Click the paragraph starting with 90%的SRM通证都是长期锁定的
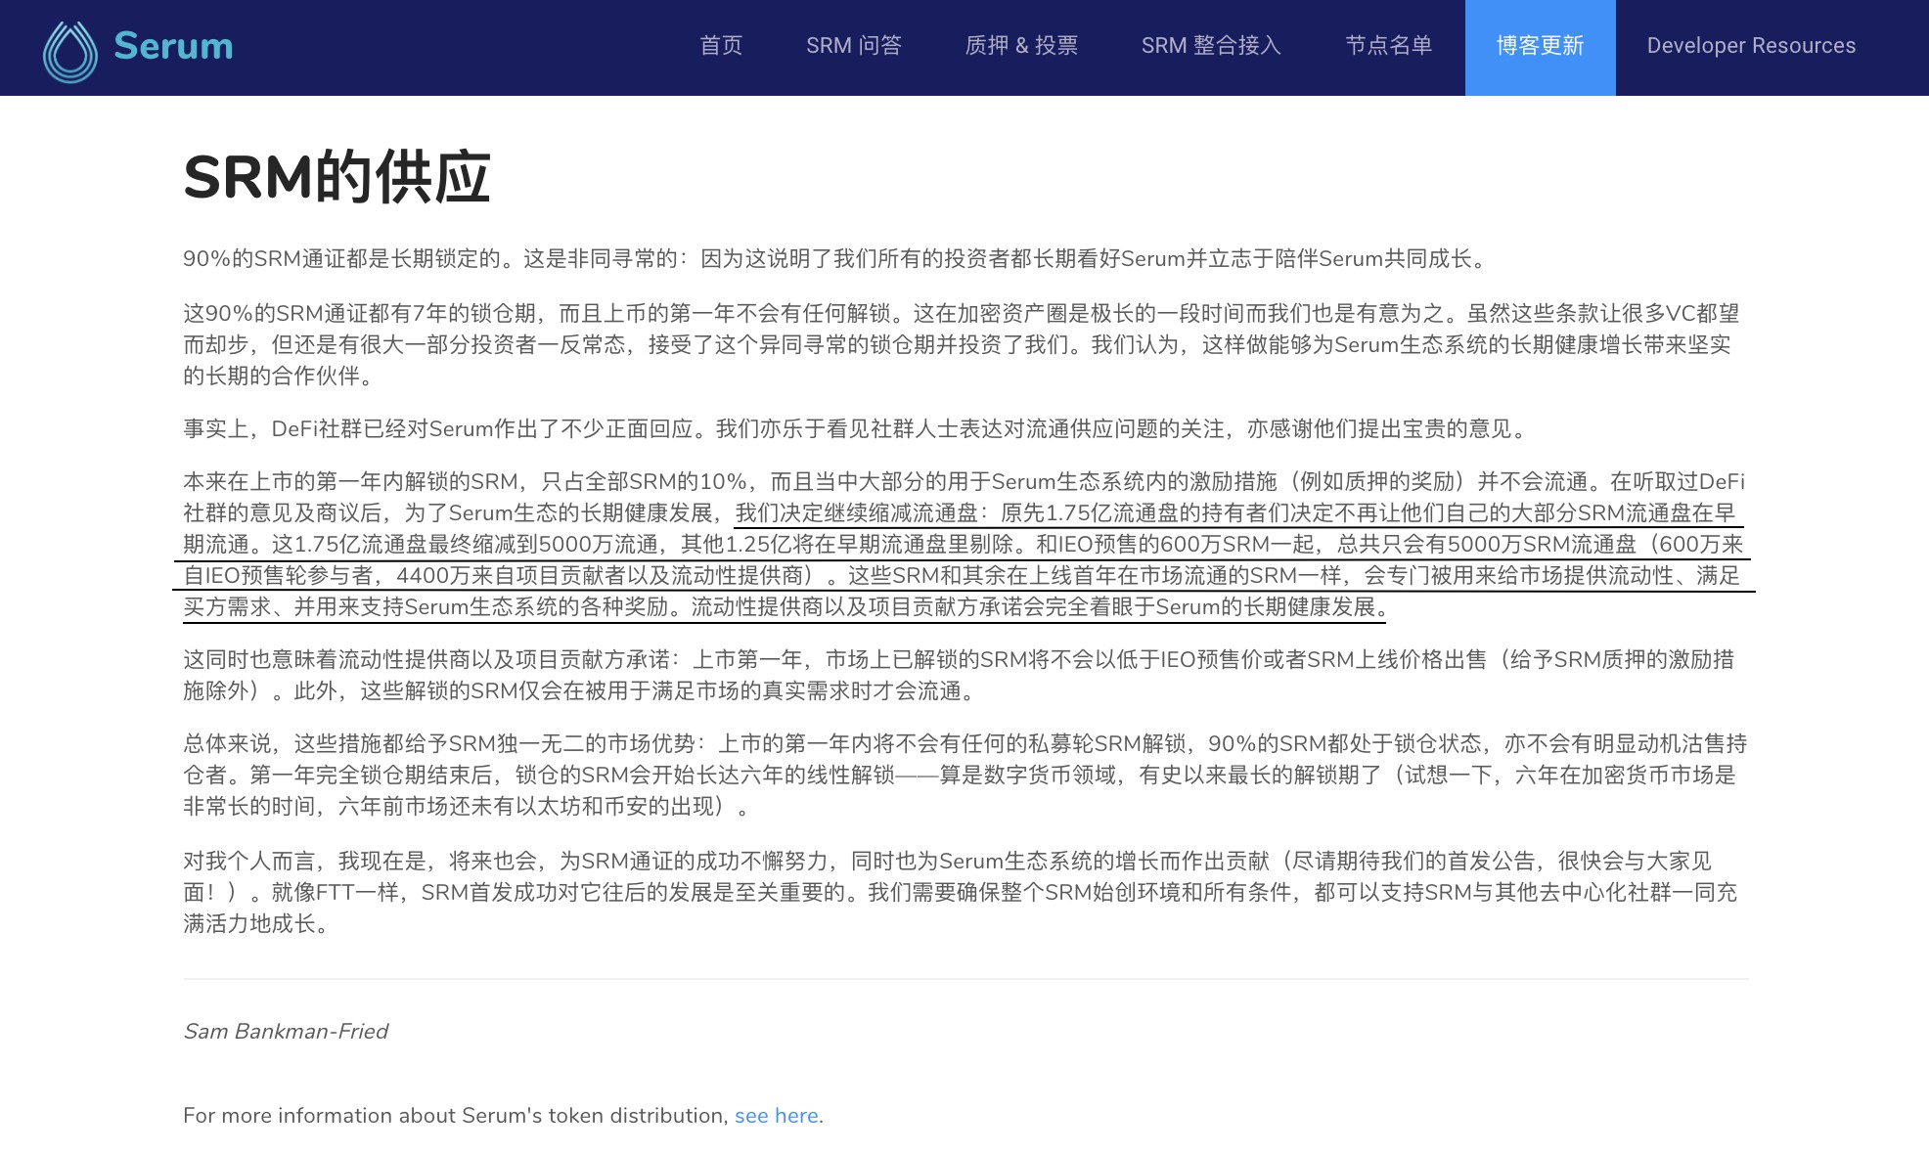The width and height of the screenshot is (1929, 1154). [x=837, y=259]
